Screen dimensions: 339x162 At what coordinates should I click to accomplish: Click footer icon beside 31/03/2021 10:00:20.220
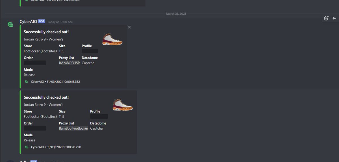[x=26, y=147]
